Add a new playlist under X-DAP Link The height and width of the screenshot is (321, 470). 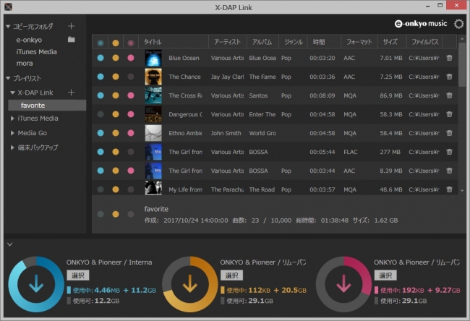tap(71, 93)
